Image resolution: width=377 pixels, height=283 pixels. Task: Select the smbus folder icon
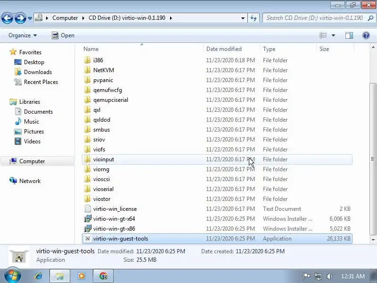(87, 129)
